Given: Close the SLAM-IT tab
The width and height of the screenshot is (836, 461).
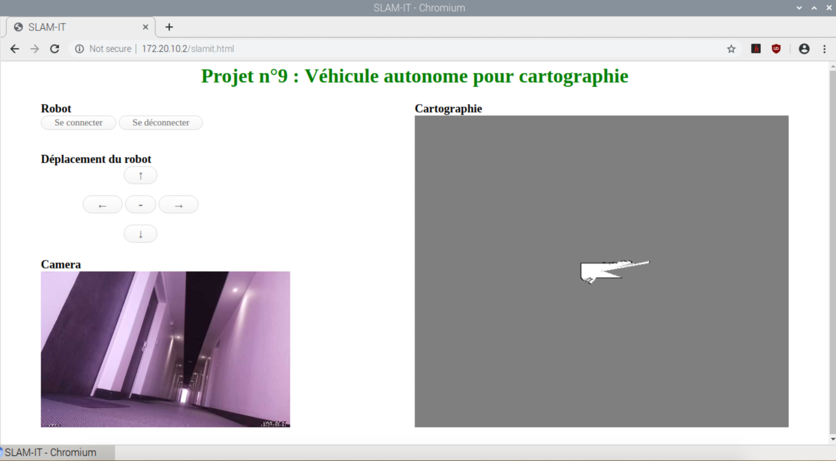Looking at the screenshot, I should coord(145,27).
